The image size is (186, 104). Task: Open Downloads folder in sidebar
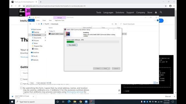(x=37, y=35)
